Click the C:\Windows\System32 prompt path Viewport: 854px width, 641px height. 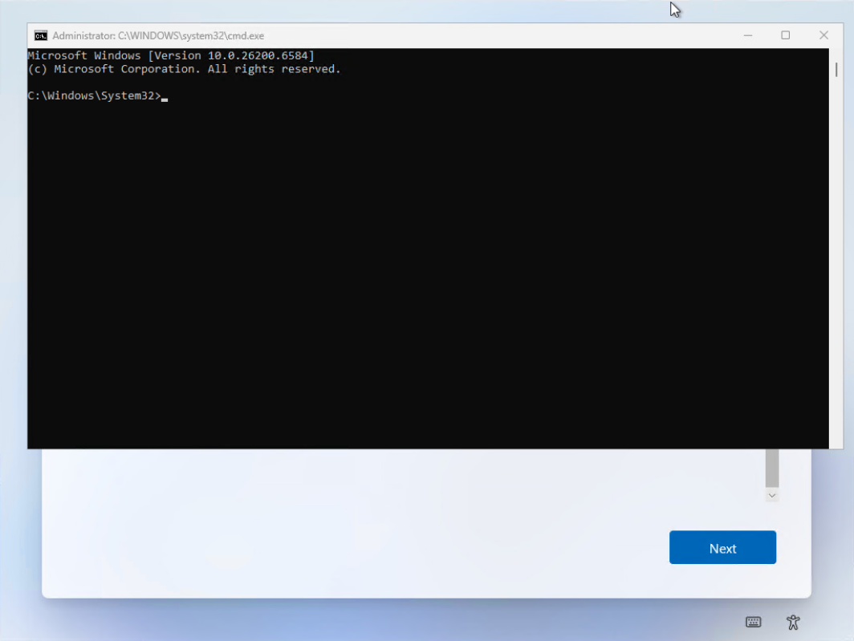click(x=94, y=95)
